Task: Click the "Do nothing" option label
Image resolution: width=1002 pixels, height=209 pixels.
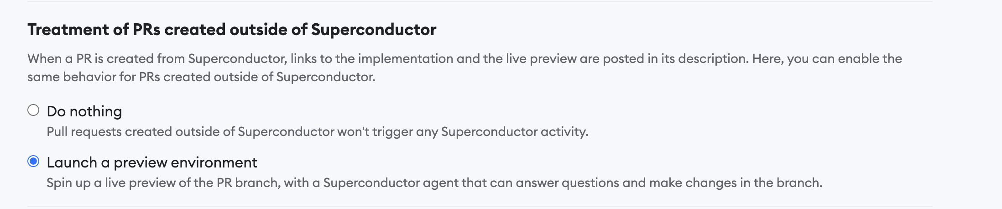Action: click(84, 111)
